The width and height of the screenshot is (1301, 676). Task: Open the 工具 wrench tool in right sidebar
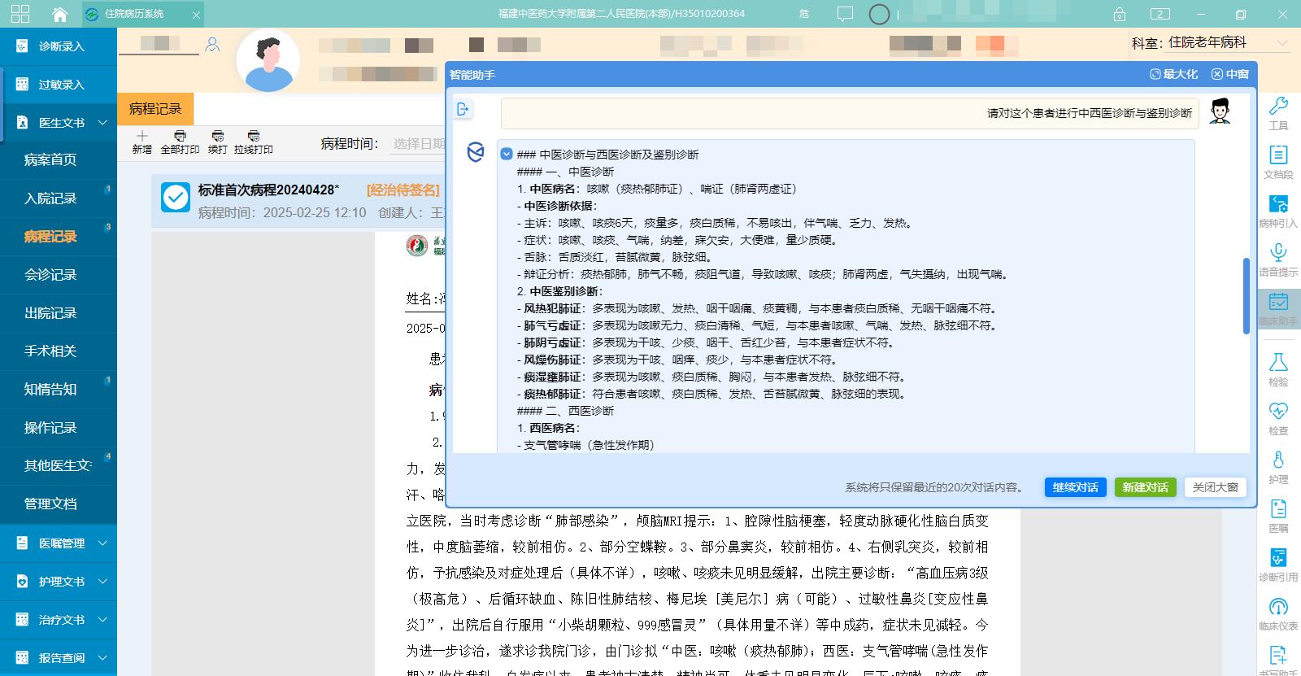point(1278,106)
